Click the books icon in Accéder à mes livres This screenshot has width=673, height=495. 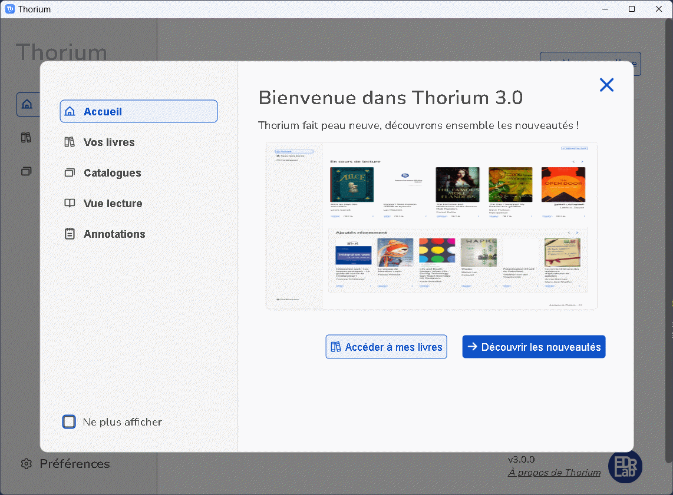(336, 347)
